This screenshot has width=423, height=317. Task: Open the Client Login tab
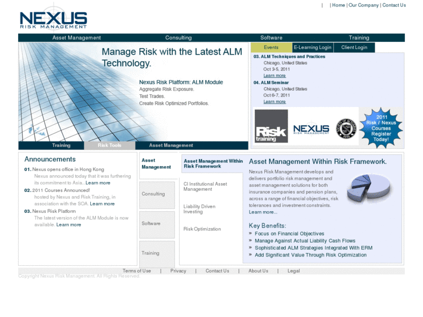pos(354,48)
